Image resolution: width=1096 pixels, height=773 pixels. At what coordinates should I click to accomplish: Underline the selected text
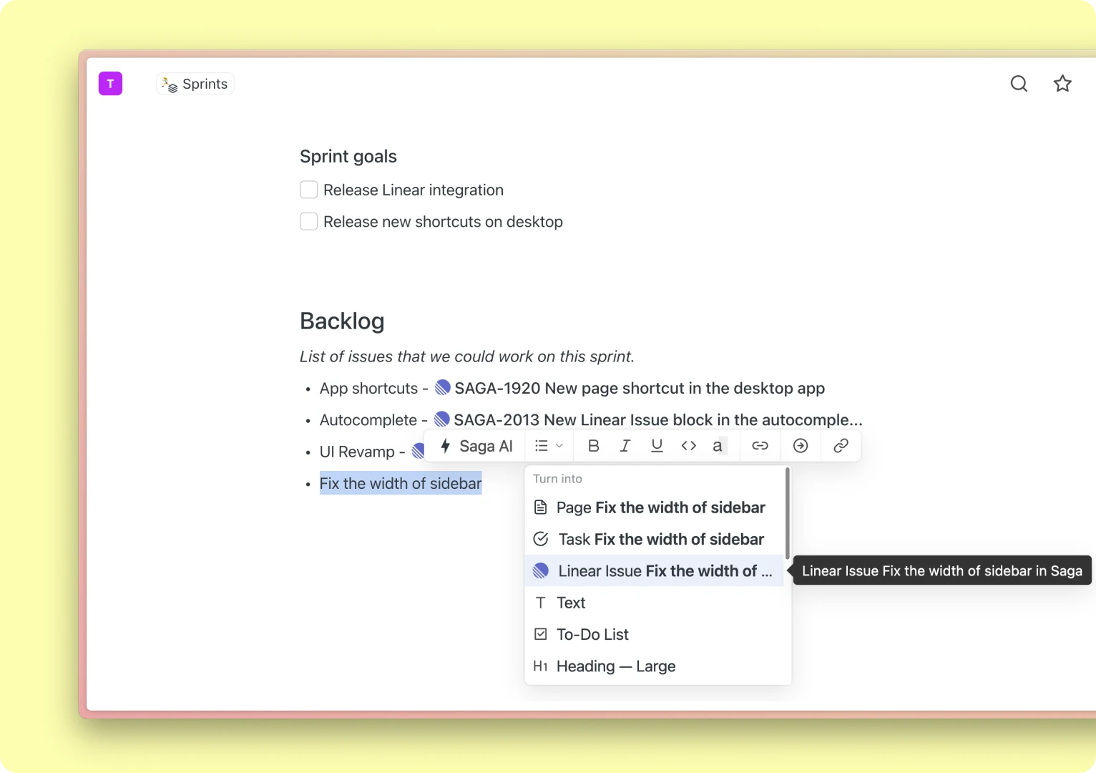coord(656,445)
